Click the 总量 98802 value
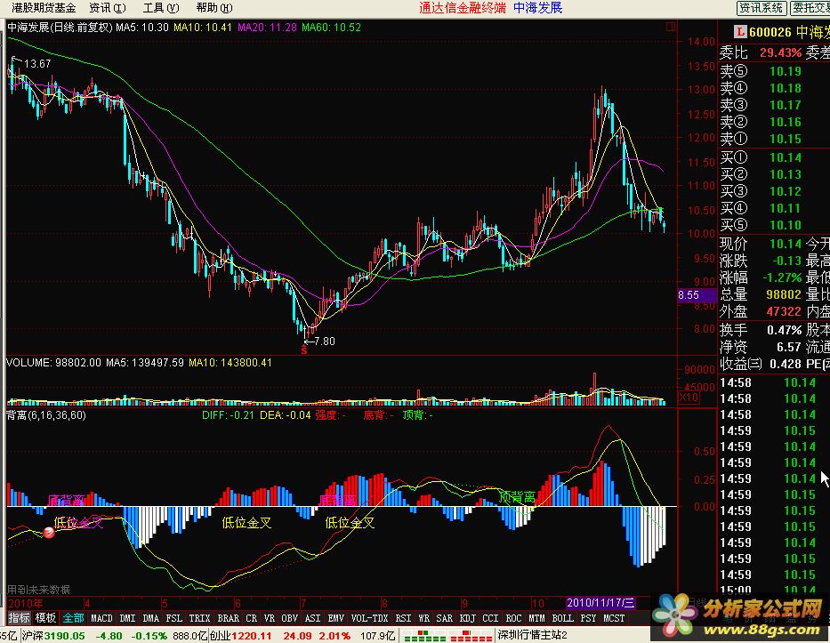This screenshot has width=830, height=643. tap(784, 294)
